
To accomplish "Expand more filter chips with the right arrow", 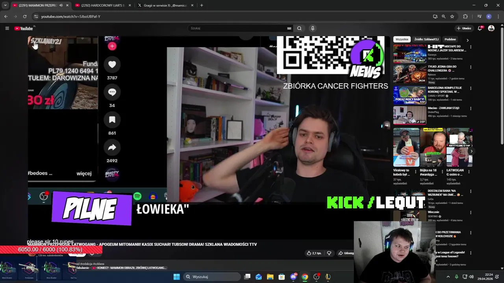I will 467,40.
